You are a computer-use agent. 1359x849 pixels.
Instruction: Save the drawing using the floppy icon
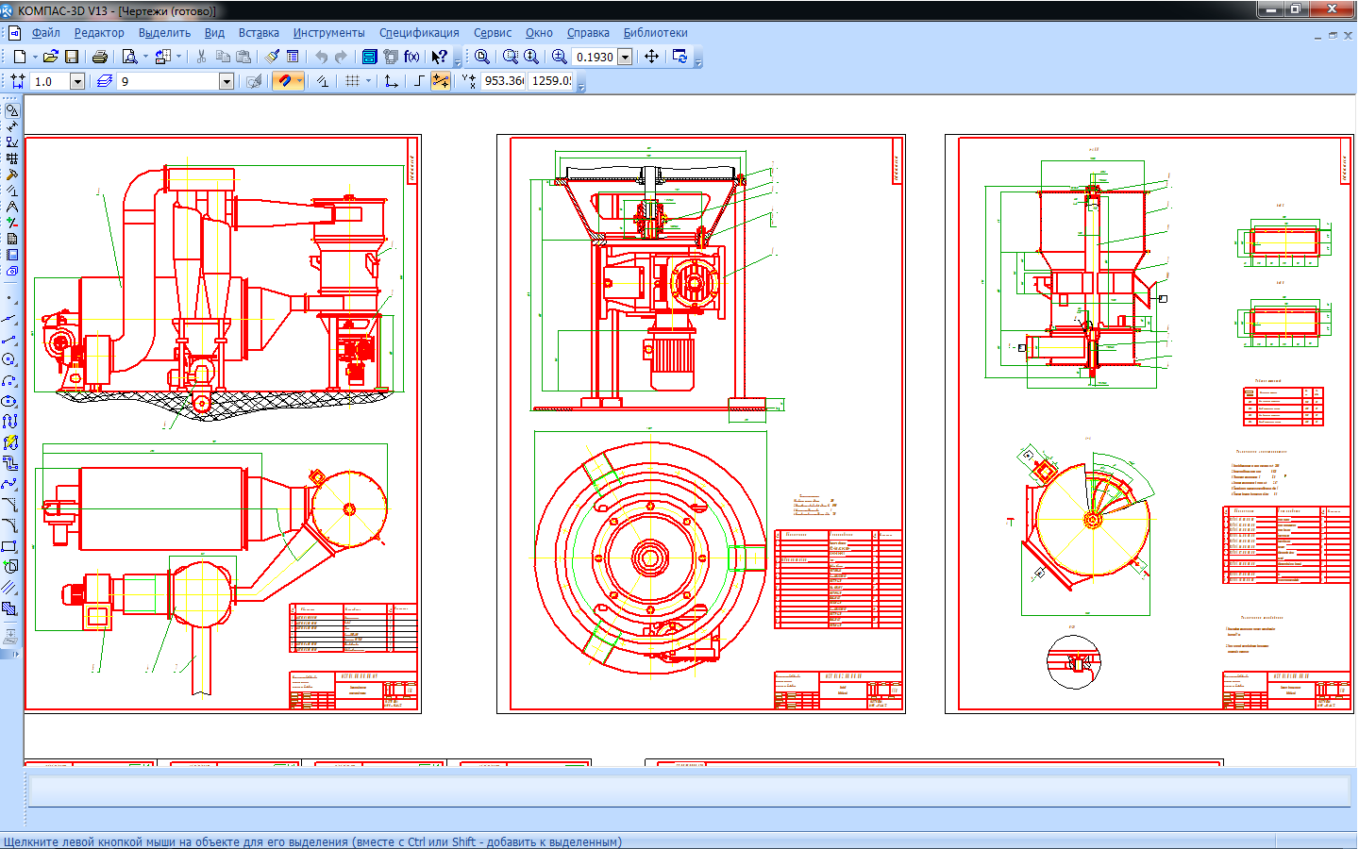coord(71,57)
